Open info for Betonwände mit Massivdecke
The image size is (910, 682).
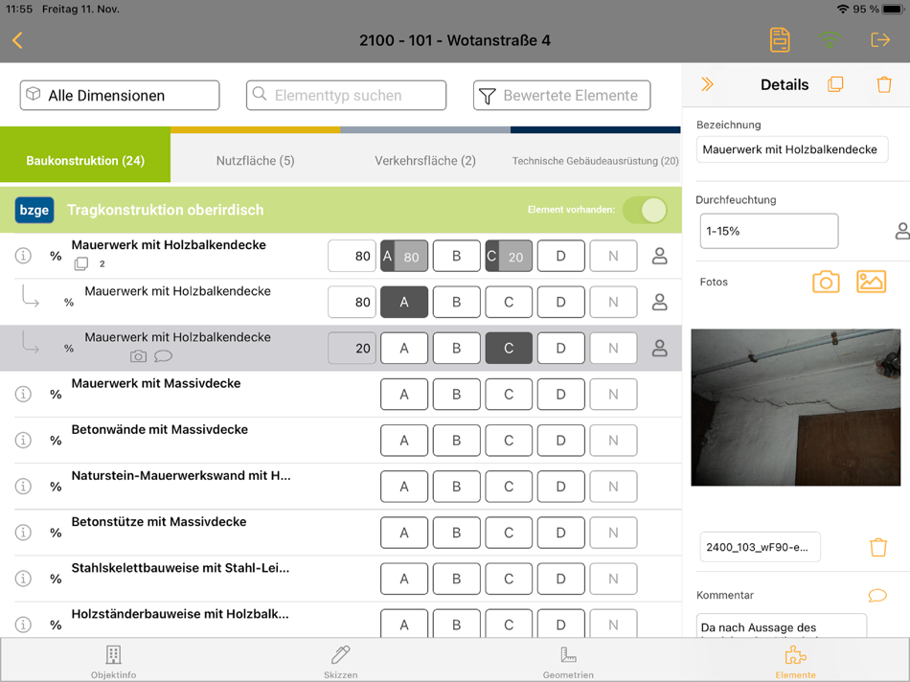[23, 440]
